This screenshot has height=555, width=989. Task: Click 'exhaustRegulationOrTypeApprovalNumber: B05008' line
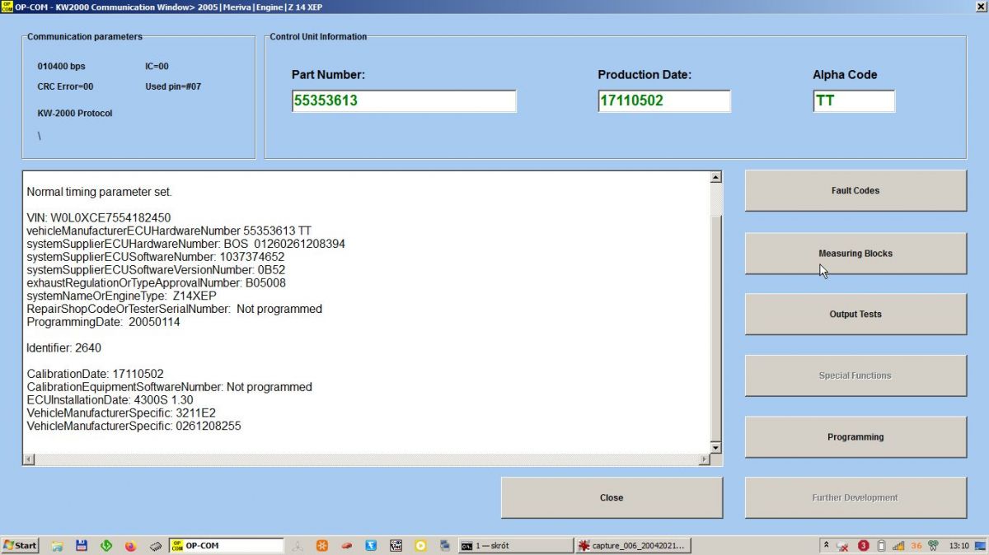(157, 282)
